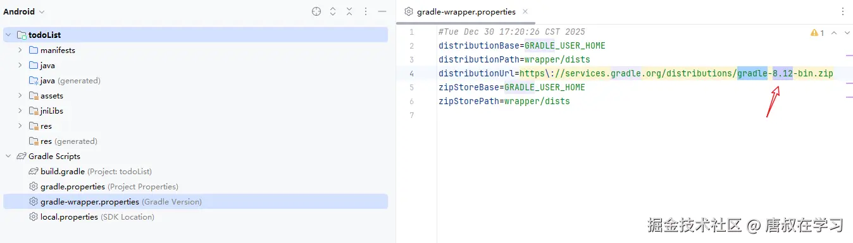Click the distributionUrl line in editor

pos(636,73)
